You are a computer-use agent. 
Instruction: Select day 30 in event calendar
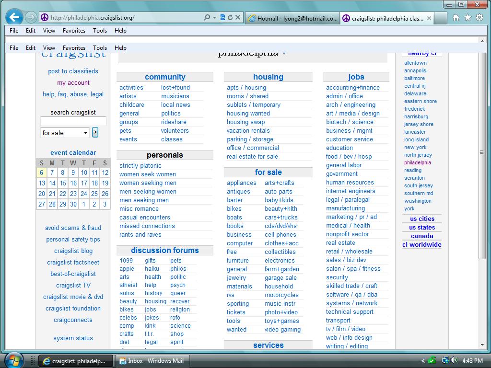(x=73, y=204)
